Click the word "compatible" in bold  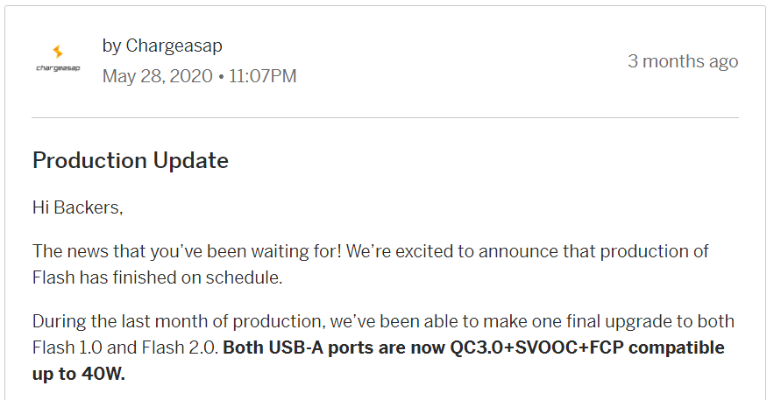coord(676,347)
